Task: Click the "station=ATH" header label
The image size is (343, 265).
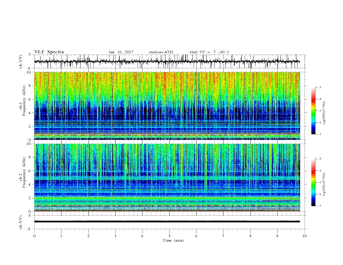Action: 161,52
